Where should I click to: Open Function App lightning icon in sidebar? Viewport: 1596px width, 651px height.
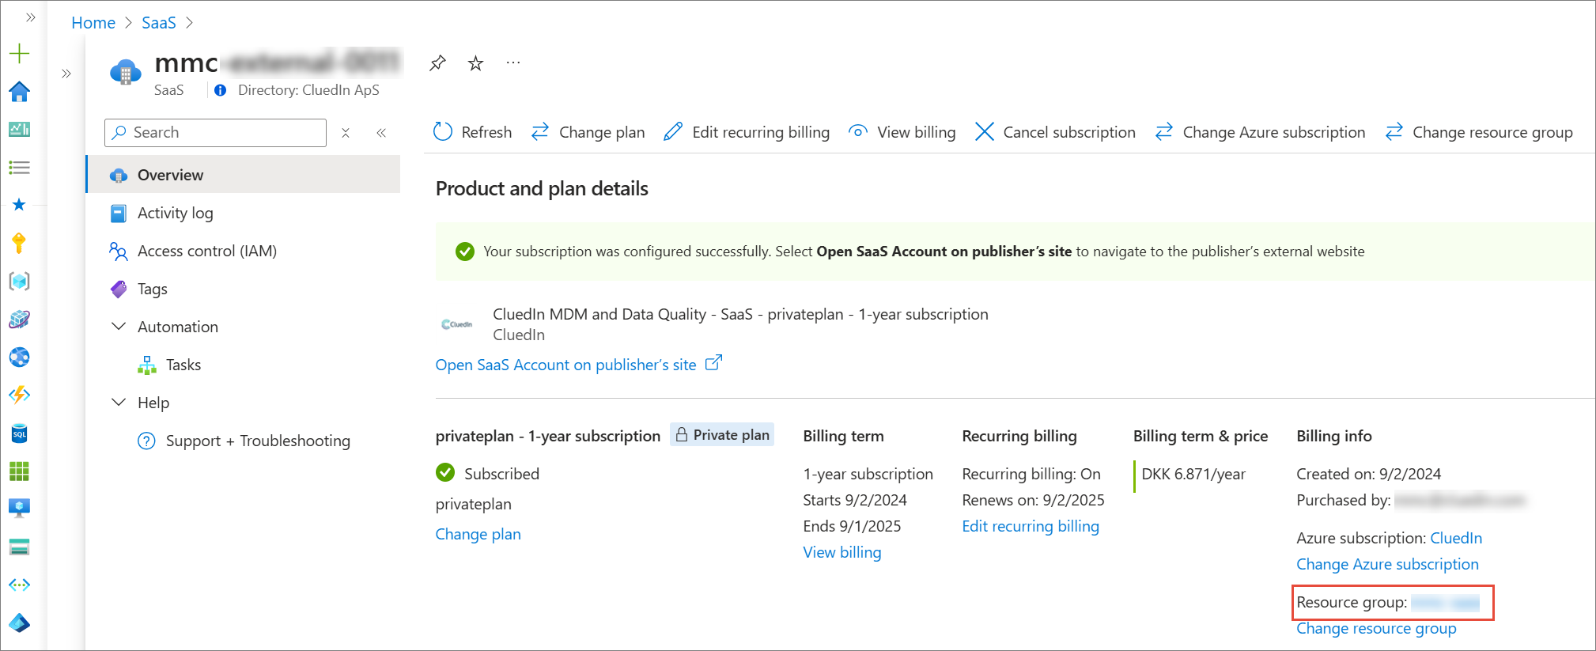19,395
